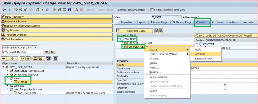This screenshot has width=258, height=104.
Task: Switch to the Actions tab
Action: coord(233,22)
